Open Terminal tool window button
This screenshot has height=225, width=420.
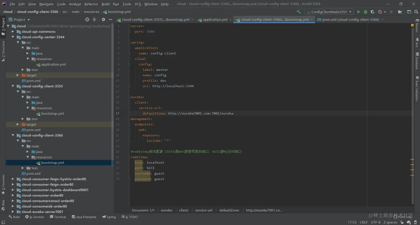click(58, 217)
